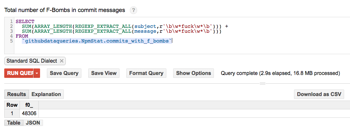Select the Table view tab

(x=14, y=123)
